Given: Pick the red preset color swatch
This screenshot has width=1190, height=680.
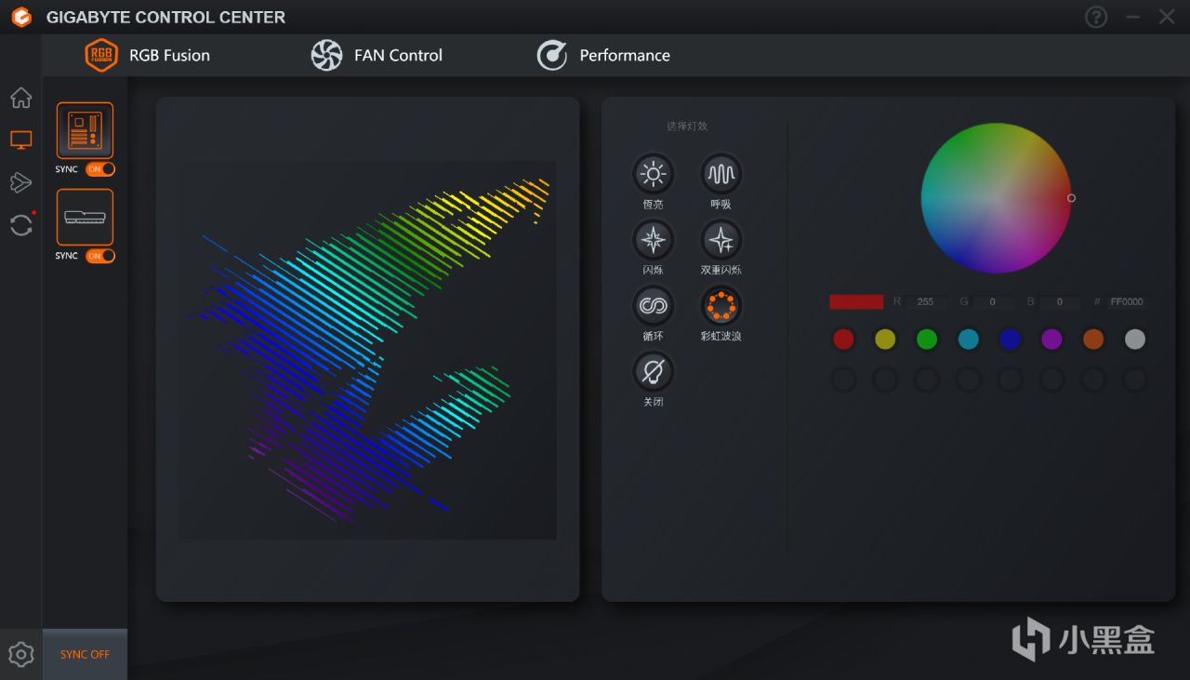Looking at the screenshot, I should (x=843, y=340).
